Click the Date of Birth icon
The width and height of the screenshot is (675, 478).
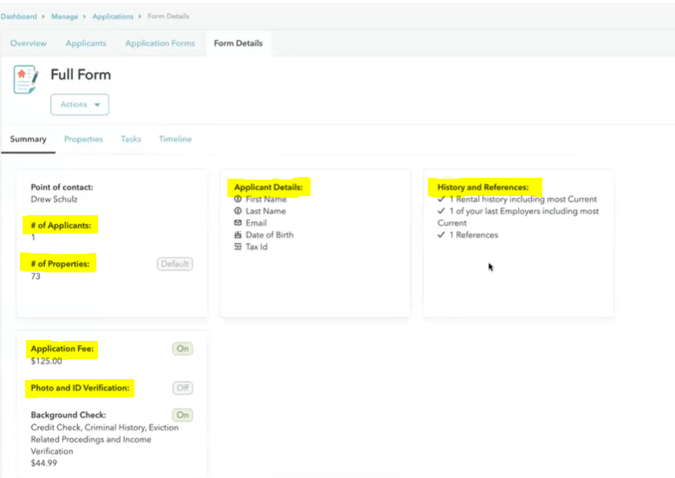pos(239,235)
